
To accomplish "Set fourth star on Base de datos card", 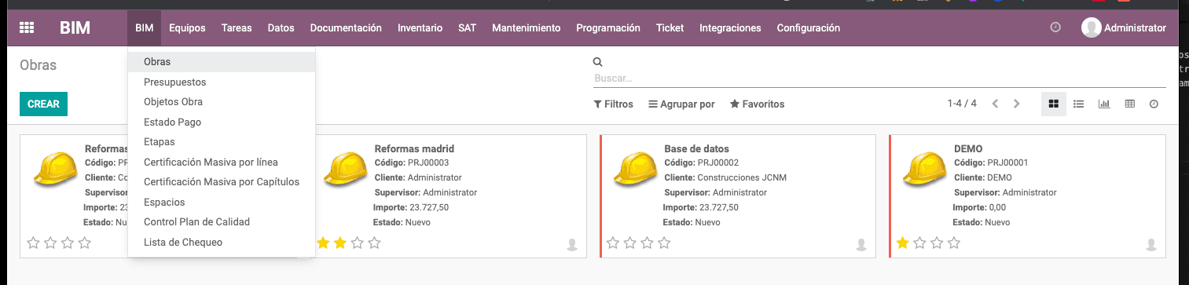I will click(665, 243).
